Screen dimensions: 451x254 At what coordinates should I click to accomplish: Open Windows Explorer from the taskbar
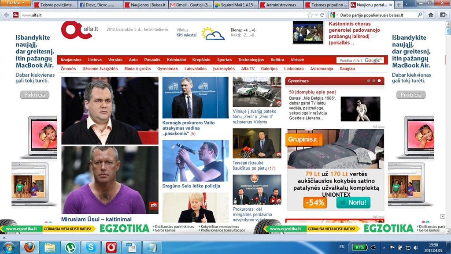(49, 247)
